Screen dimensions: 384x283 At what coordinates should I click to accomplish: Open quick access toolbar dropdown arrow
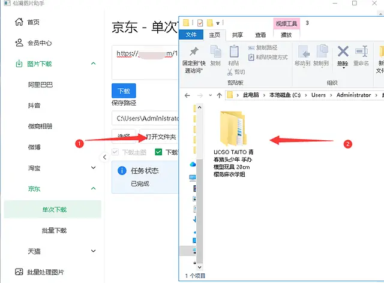click(218, 23)
